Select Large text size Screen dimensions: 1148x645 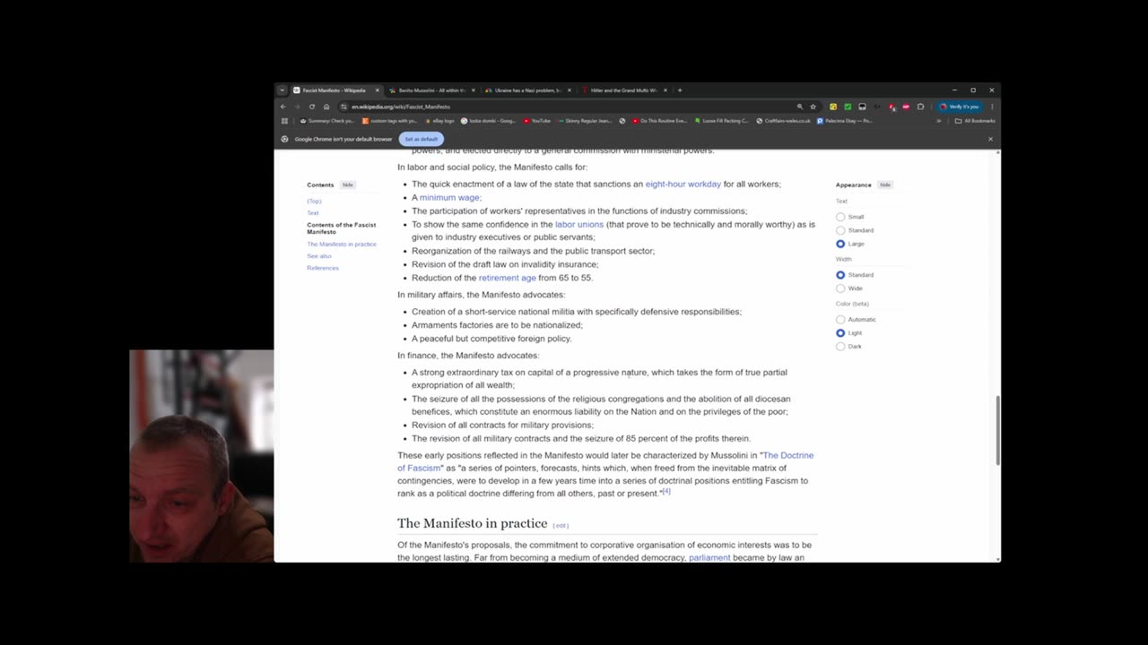(840, 244)
